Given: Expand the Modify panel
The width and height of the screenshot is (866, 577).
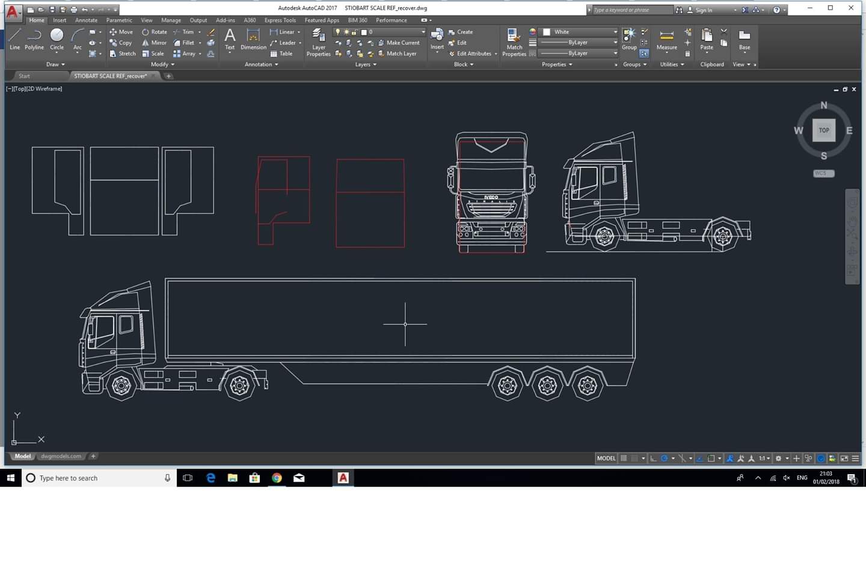Looking at the screenshot, I should tap(162, 64).
